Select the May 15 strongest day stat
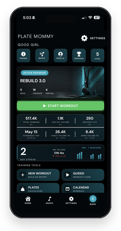The width and height of the screenshot is (121, 231). 31,134
